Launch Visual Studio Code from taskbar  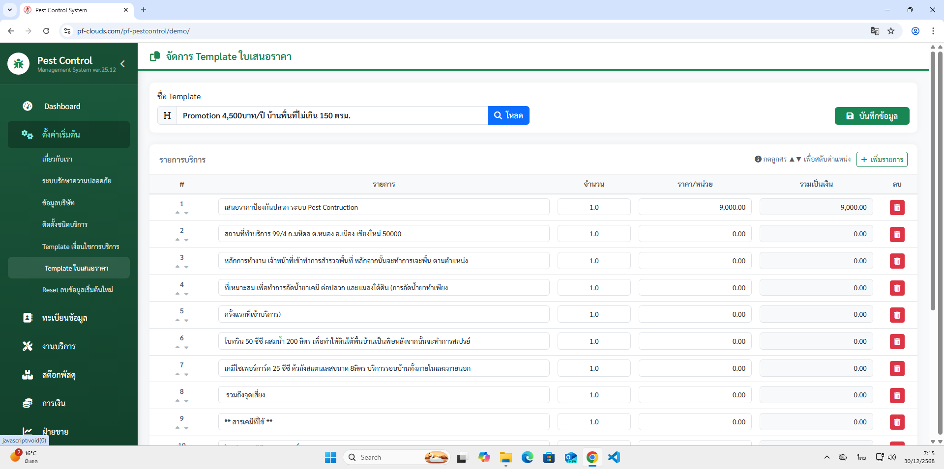coord(614,457)
